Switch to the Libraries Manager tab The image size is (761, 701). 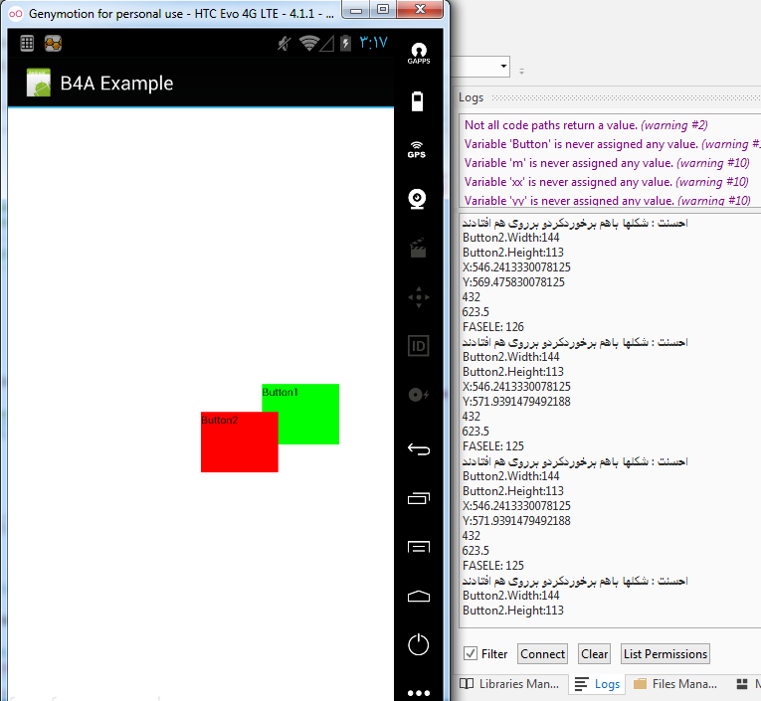pos(510,684)
